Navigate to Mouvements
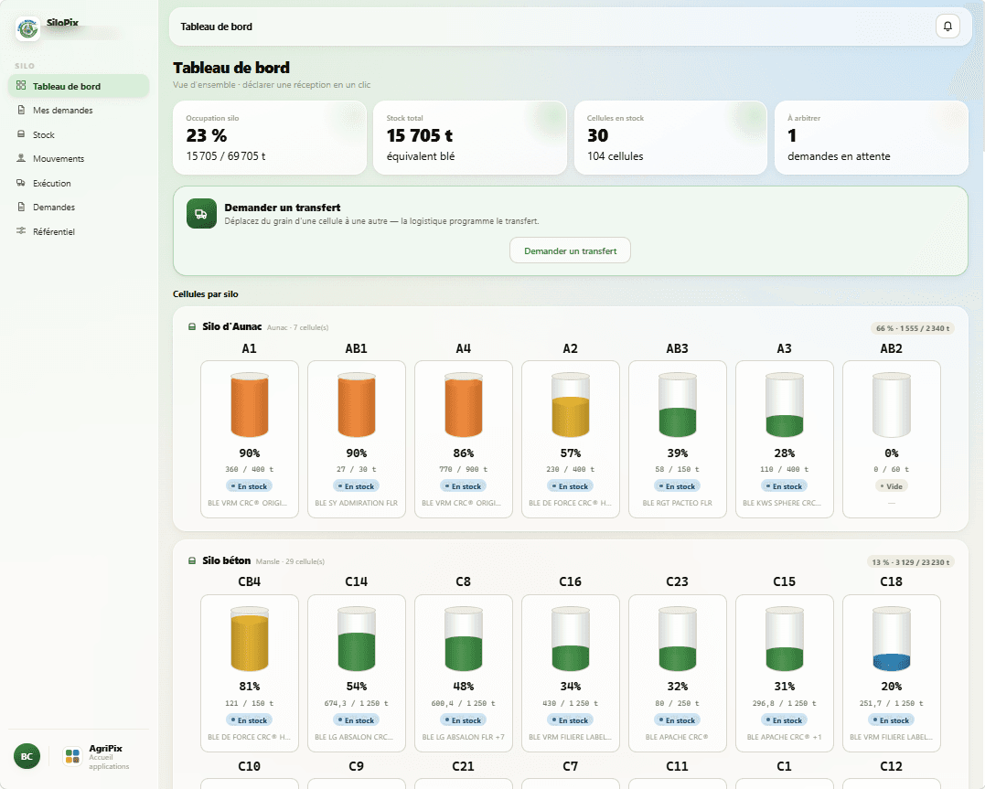The image size is (985, 789). tap(79, 158)
